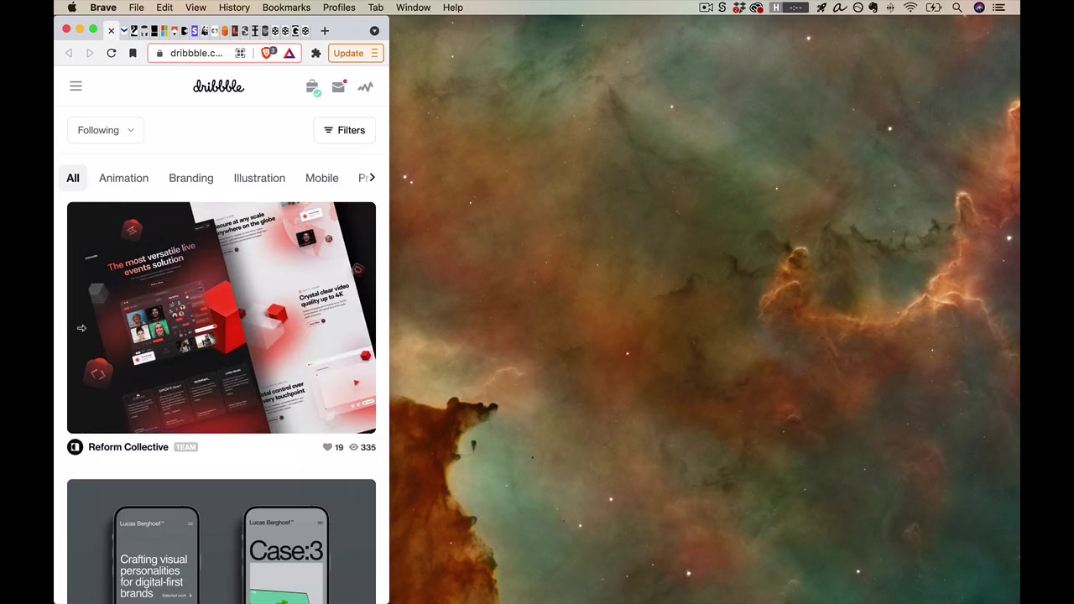Viewport: 1074px width, 604px height.
Task: Open the Bookmarks menu
Action: click(286, 8)
